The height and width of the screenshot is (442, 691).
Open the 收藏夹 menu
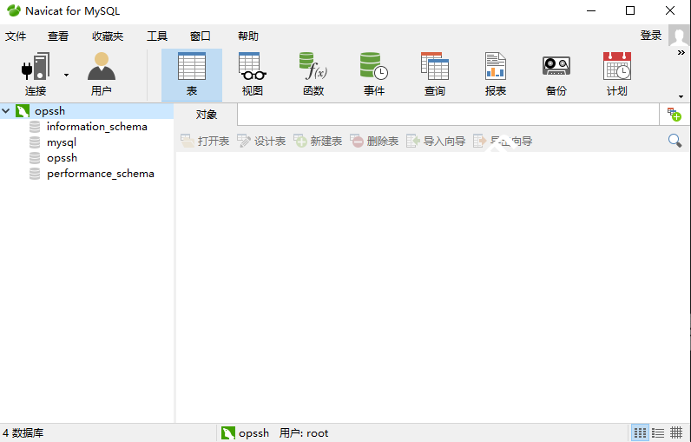click(108, 36)
